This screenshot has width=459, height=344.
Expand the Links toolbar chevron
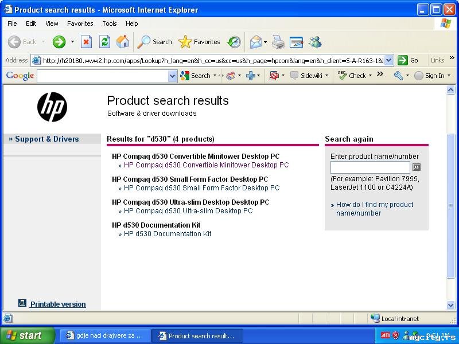coord(452,58)
